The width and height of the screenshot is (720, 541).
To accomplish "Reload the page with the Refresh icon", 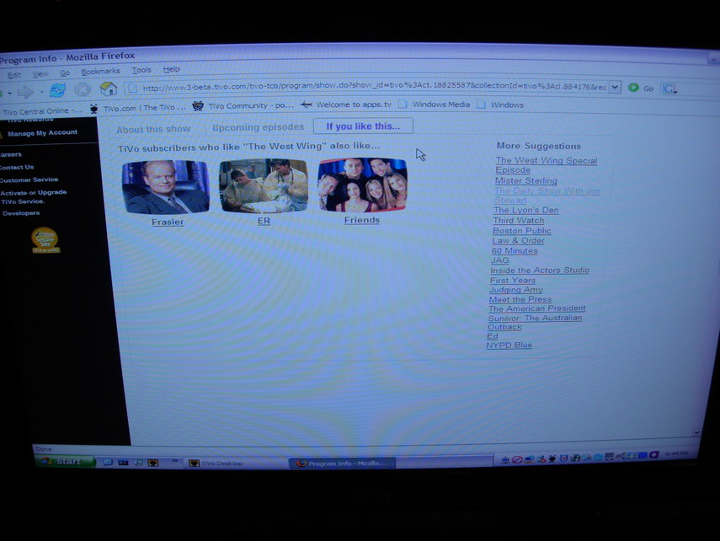I will click(58, 90).
